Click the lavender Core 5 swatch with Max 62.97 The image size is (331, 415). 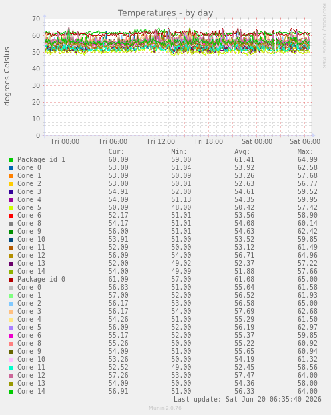point(11,328)
